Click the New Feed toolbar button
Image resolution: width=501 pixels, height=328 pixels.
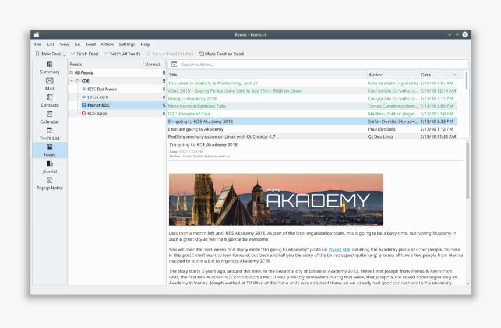pos(48,54)
